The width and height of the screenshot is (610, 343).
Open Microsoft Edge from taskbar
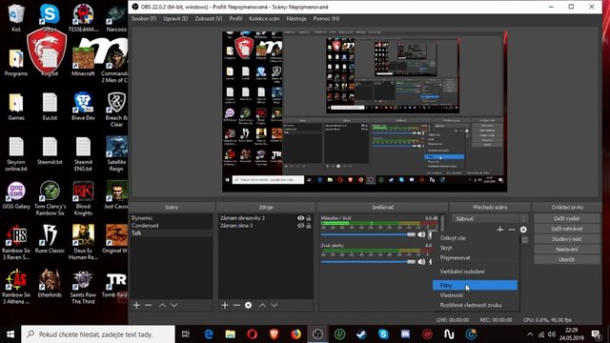[x=209, y=334]
